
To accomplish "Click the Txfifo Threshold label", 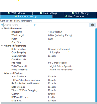I will pos(19,66).
